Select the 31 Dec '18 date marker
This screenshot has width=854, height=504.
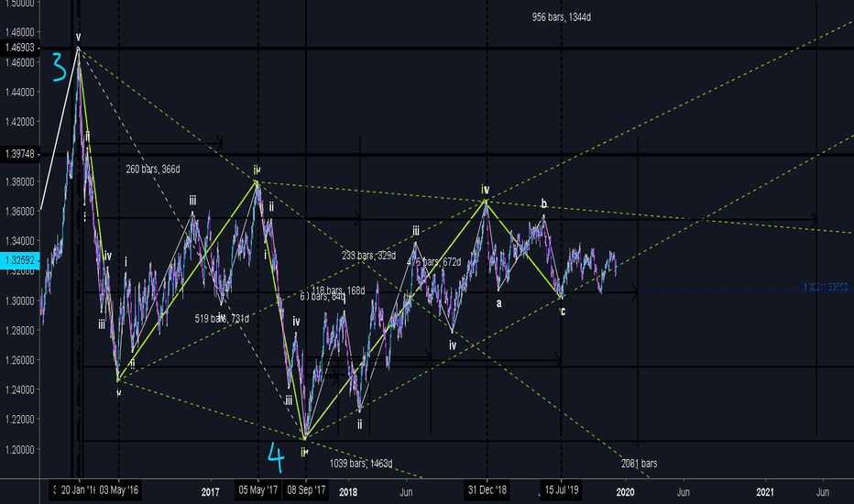(487, 492)
